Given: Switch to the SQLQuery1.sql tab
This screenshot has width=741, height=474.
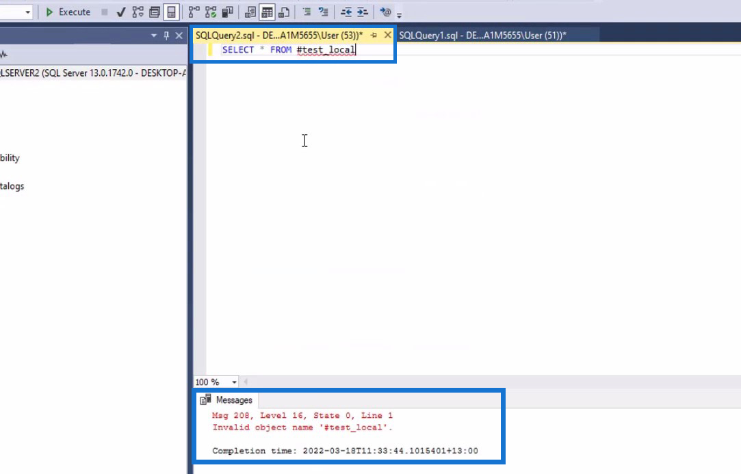Looking at the screenshot, I should click(482, 36).
